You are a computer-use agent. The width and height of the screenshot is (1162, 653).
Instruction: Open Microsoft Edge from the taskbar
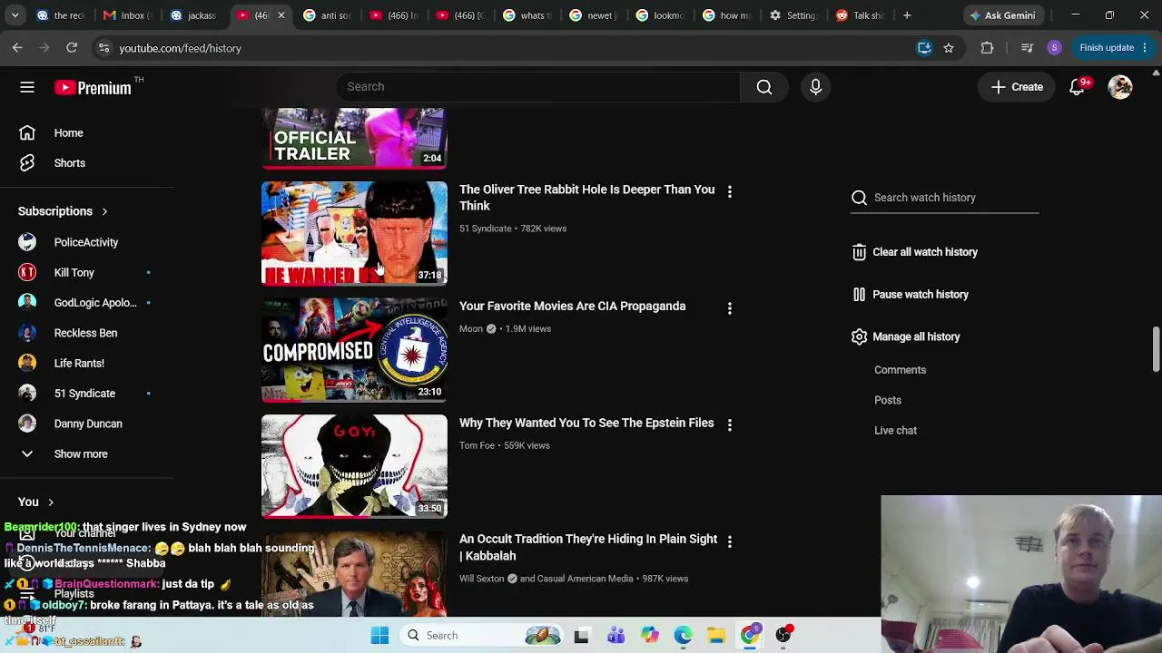point(683,636)
